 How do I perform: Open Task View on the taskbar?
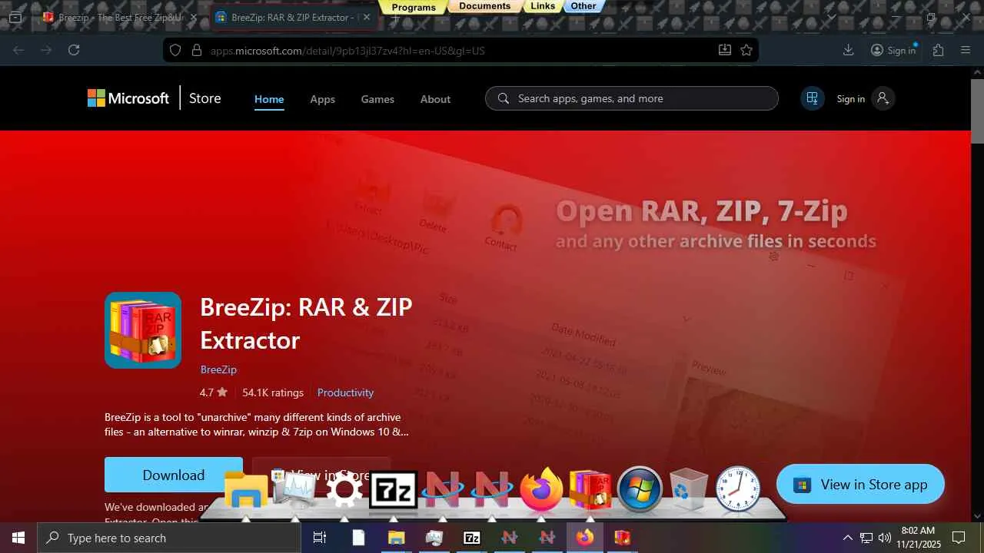(320, 538)
